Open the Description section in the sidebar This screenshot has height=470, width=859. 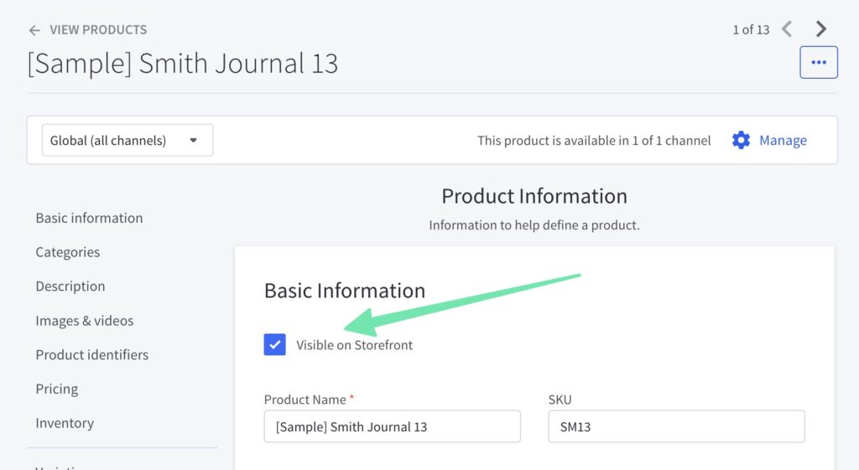click(x=70, y=287)
